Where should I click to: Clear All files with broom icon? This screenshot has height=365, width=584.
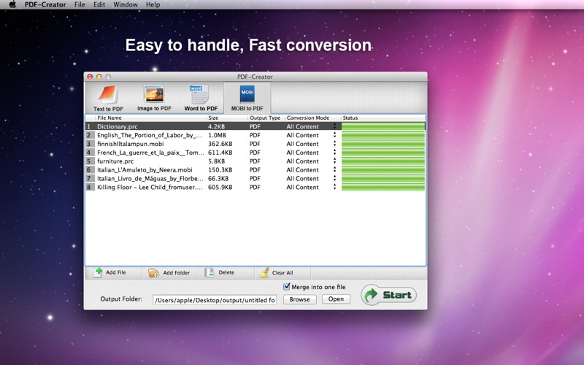[x=283, y=272]
